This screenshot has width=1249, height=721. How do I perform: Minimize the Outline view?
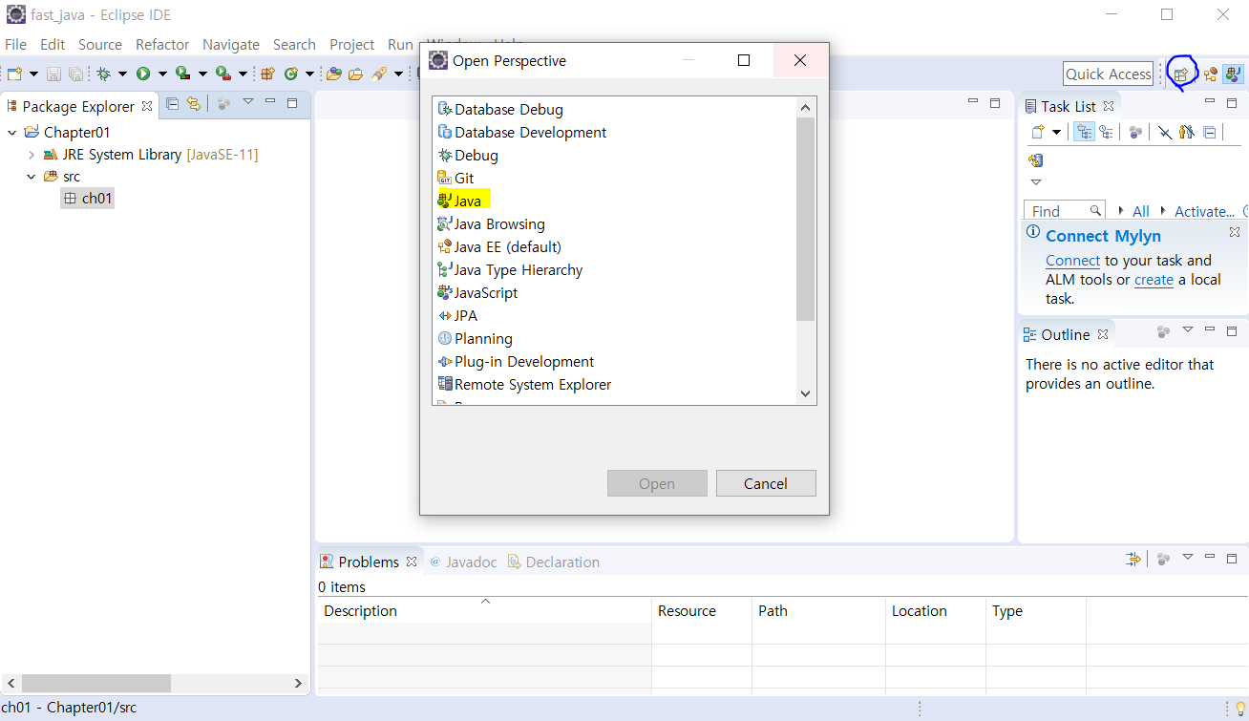(x=1210, y=330)
